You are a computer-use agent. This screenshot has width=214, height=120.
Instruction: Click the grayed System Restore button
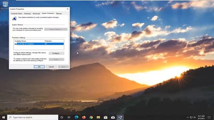point(56,29)
